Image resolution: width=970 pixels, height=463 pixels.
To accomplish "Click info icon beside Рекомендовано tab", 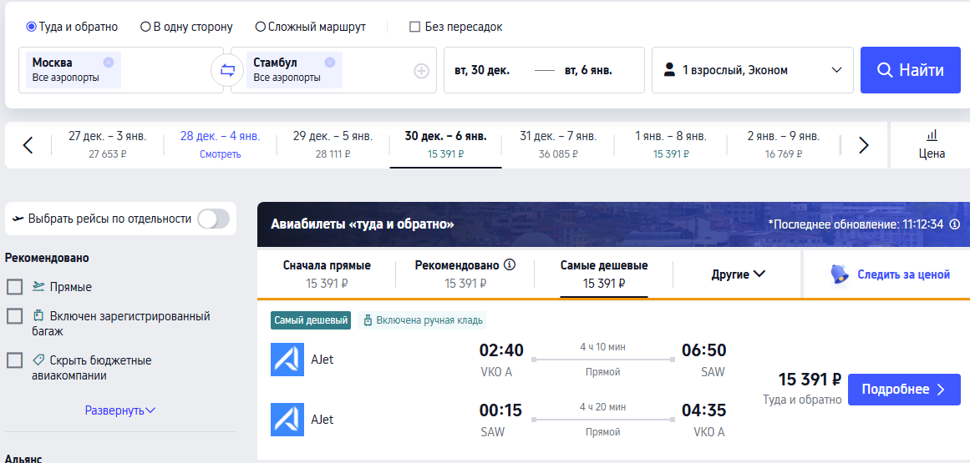I will [x=510, y=264].
